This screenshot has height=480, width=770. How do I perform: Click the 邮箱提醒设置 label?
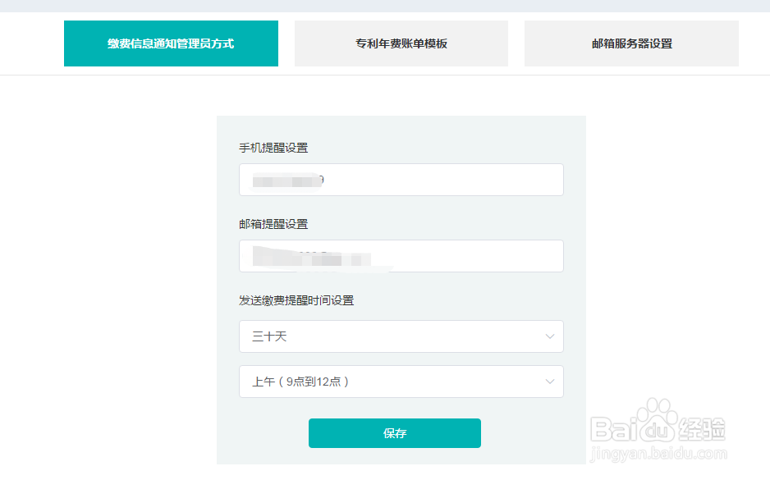coord(273,224)
